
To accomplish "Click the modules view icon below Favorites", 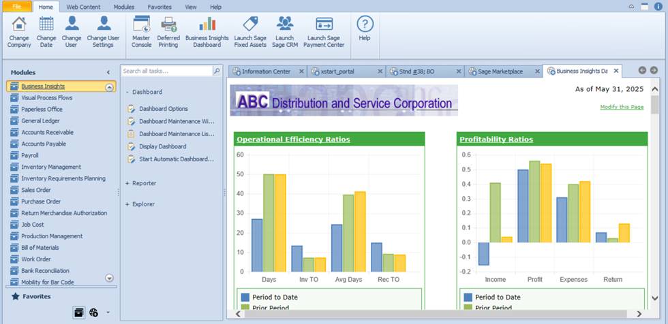I will [78, 312].
